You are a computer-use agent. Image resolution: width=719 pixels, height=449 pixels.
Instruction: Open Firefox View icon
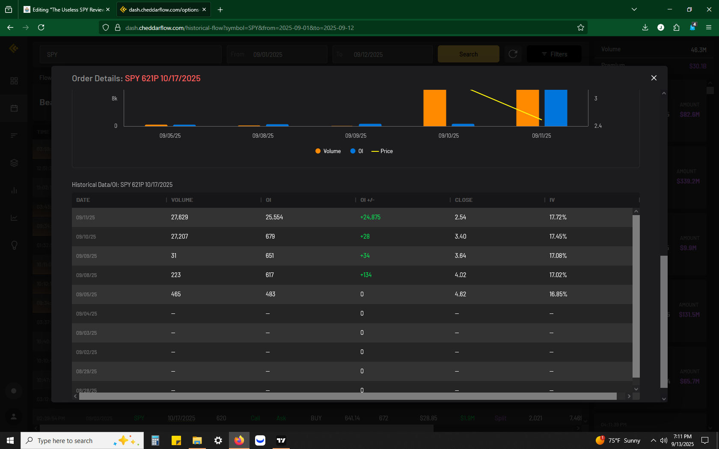(9, 9)
